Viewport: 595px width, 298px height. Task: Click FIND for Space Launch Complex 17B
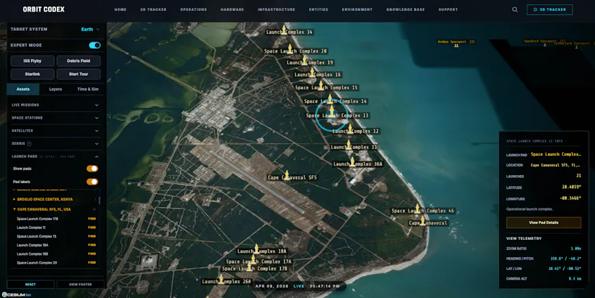click(x=92, y=219)
